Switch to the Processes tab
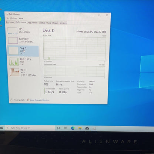154x154 pixels. (x=10, y=22)
